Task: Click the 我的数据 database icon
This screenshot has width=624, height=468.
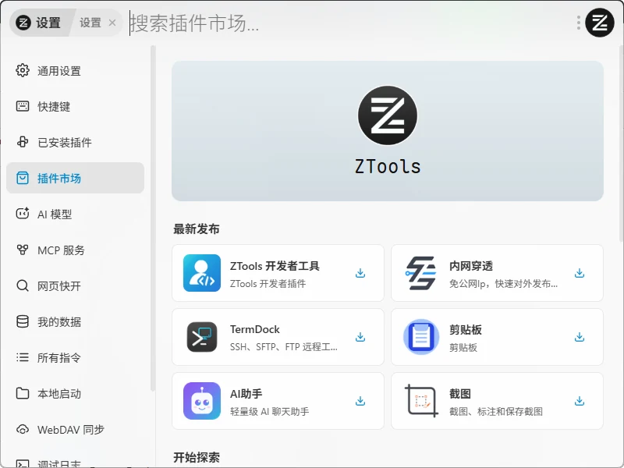Action: click(23, 321)
